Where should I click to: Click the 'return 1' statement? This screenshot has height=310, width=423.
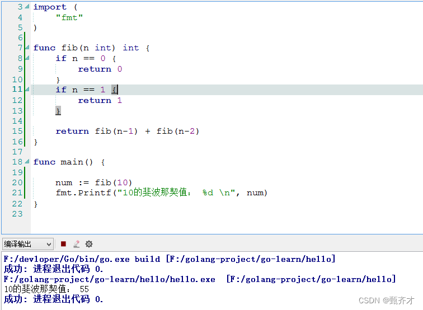pos(100,100)
